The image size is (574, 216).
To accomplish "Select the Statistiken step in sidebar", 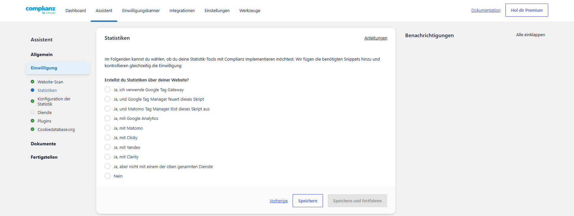I will (47, 90).
